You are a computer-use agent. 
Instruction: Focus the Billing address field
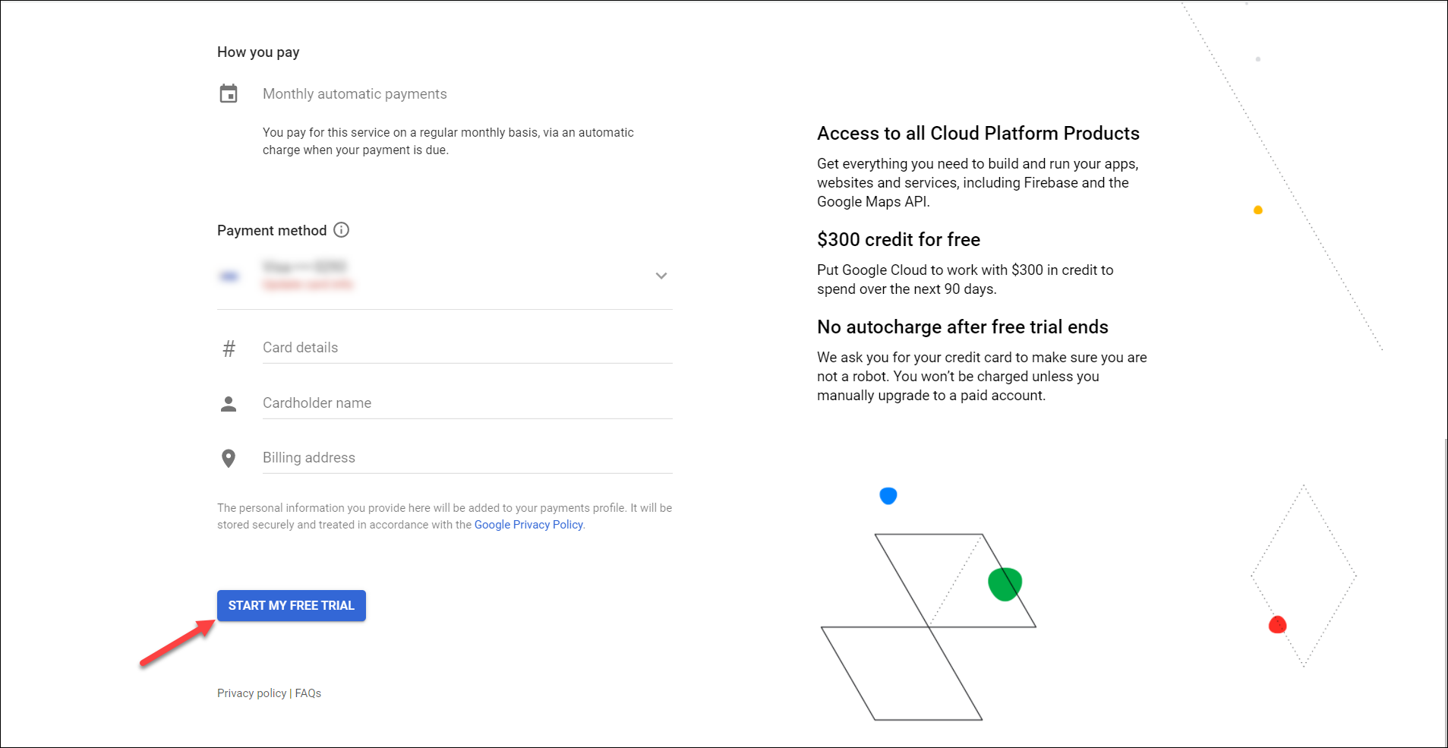[x=468, y=458]
